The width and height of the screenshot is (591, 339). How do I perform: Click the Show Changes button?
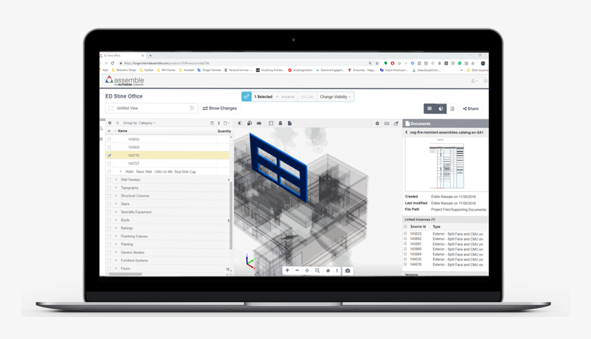tap(220, 109)
